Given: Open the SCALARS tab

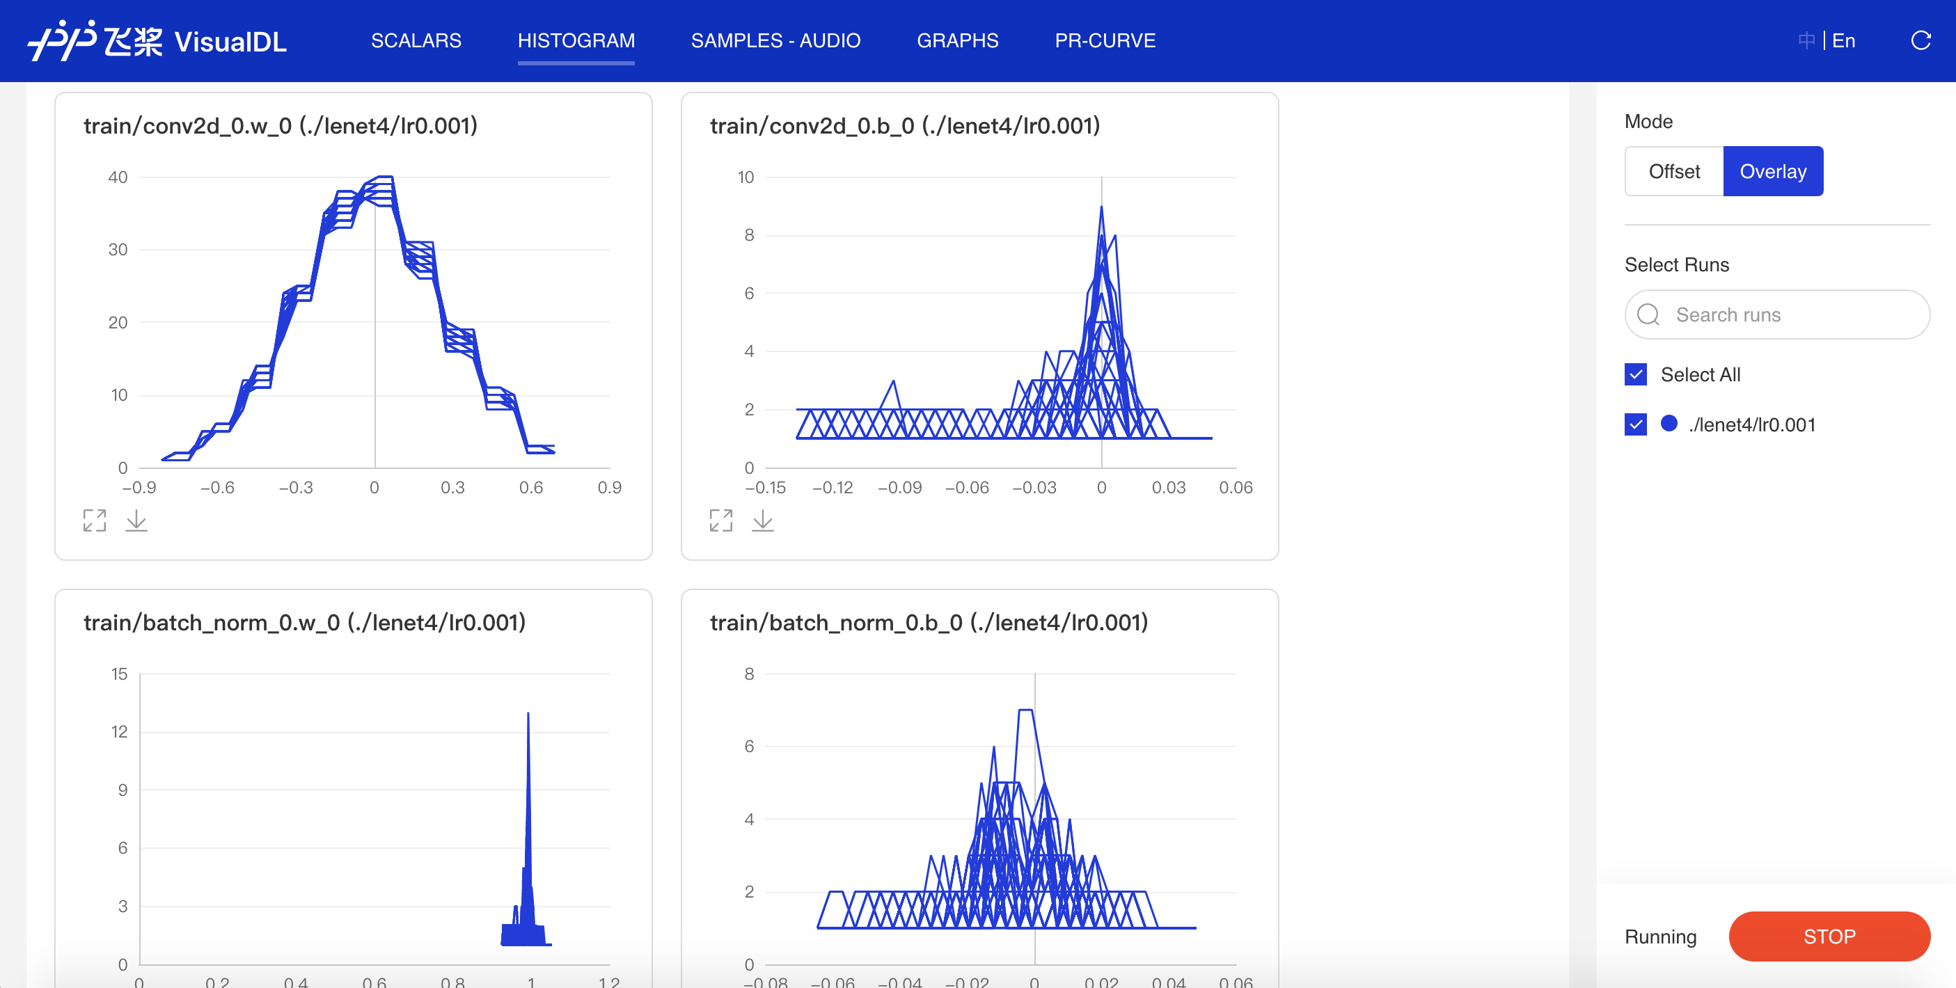Looking at the screenshot, I should tap(416, 41).
